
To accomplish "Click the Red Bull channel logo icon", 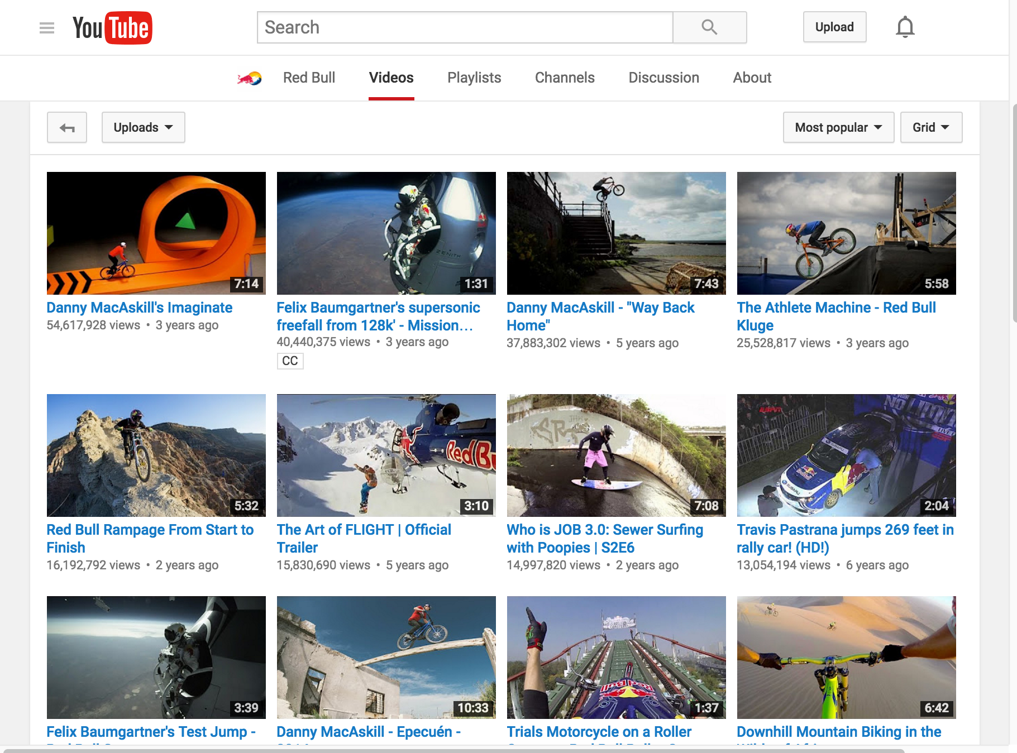I will [249, 78].
